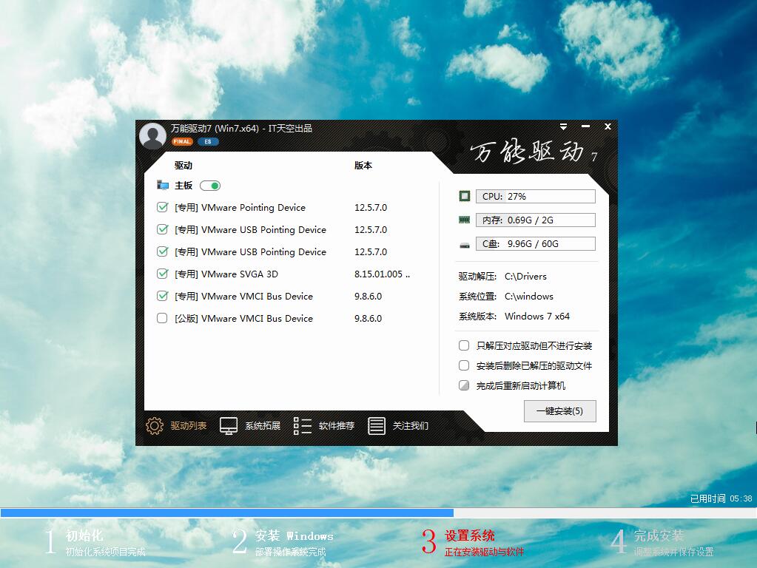
Task: Select the 驱动列表 gear icon
Action: [x=154, y=425]
